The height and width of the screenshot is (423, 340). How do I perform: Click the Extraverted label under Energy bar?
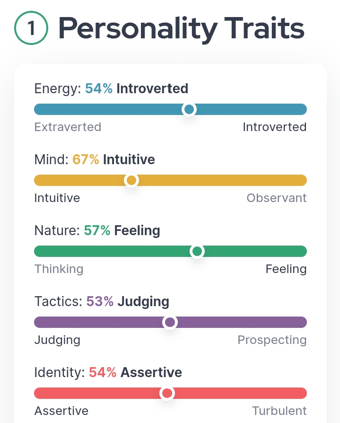click(68, 127)
